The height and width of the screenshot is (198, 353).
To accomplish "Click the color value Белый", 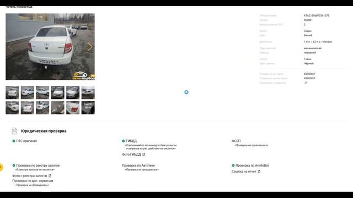I will coord(308,35).
